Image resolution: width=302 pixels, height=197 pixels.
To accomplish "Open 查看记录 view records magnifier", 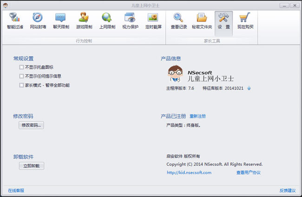I will click(x=178, y=21).
